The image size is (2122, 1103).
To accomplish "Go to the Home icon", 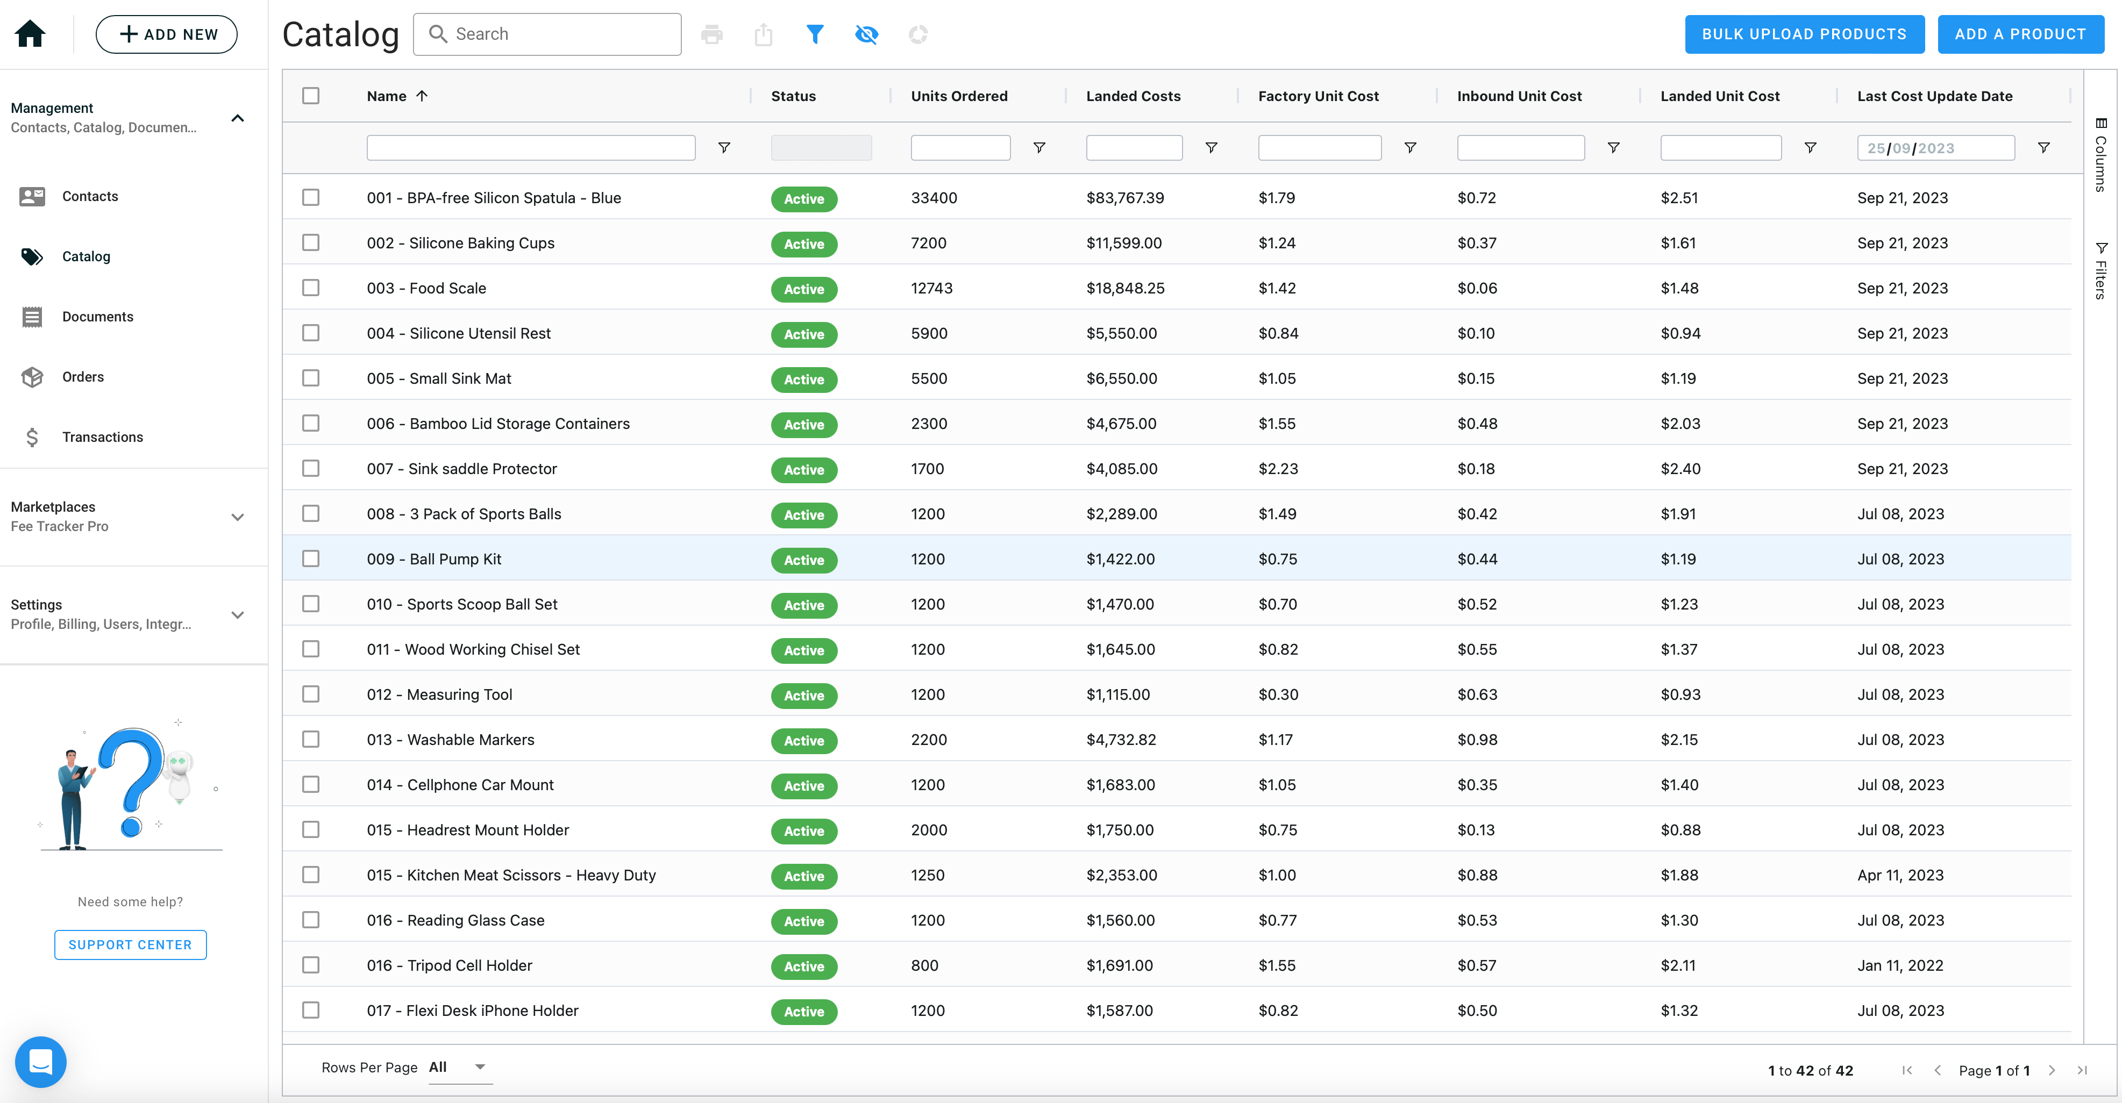I will [31, 34].
